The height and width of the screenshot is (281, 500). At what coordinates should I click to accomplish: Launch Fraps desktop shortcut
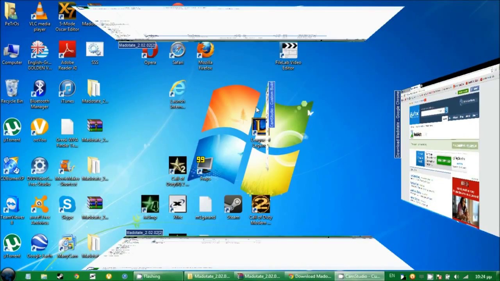205,169
